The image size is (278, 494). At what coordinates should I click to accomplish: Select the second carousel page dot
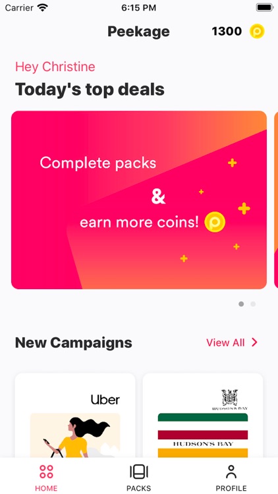[x=253, y=304]
